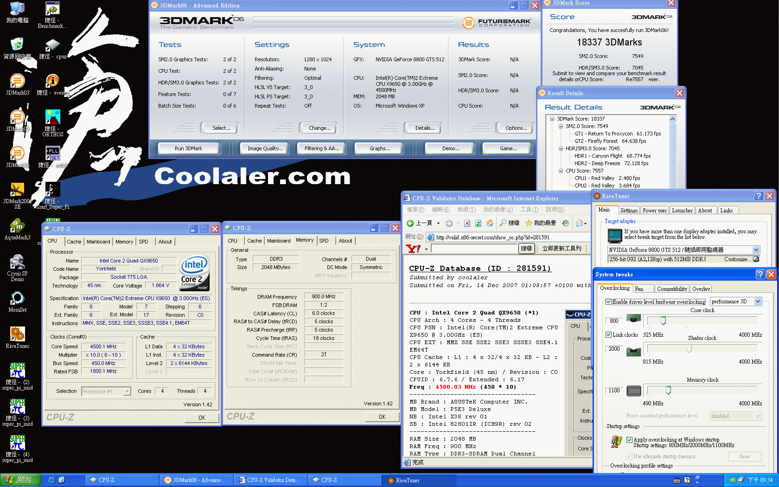Image resolution: width=779 pixels, height=487 pixels.
Task: Click the Internet Explorer refresh icon
Action: pos(478,223)
